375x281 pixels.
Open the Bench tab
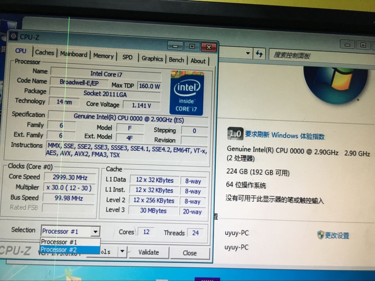click(176, 60)
